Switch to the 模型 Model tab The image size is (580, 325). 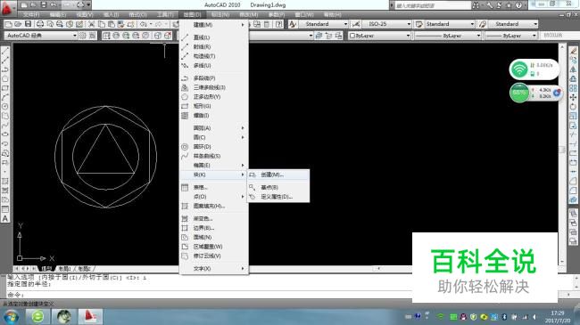(x=46, y=269)
